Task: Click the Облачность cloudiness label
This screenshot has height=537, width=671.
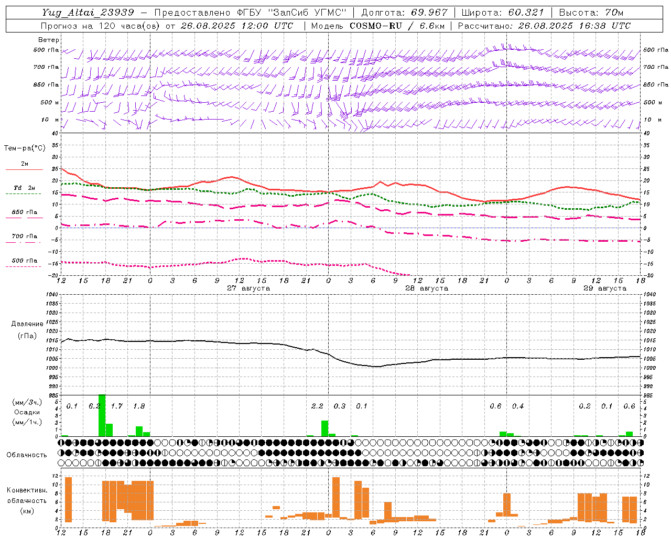Action: pos(27,455)
